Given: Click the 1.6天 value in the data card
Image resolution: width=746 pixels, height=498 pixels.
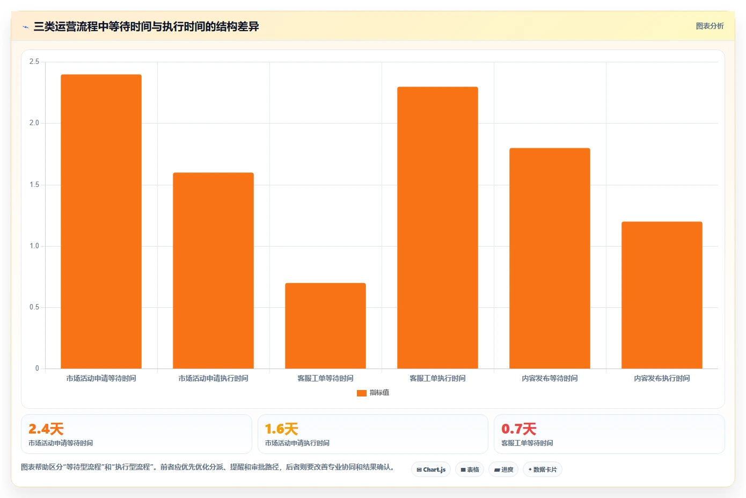Looking at the screenshot, I should [x=282, y=429].
